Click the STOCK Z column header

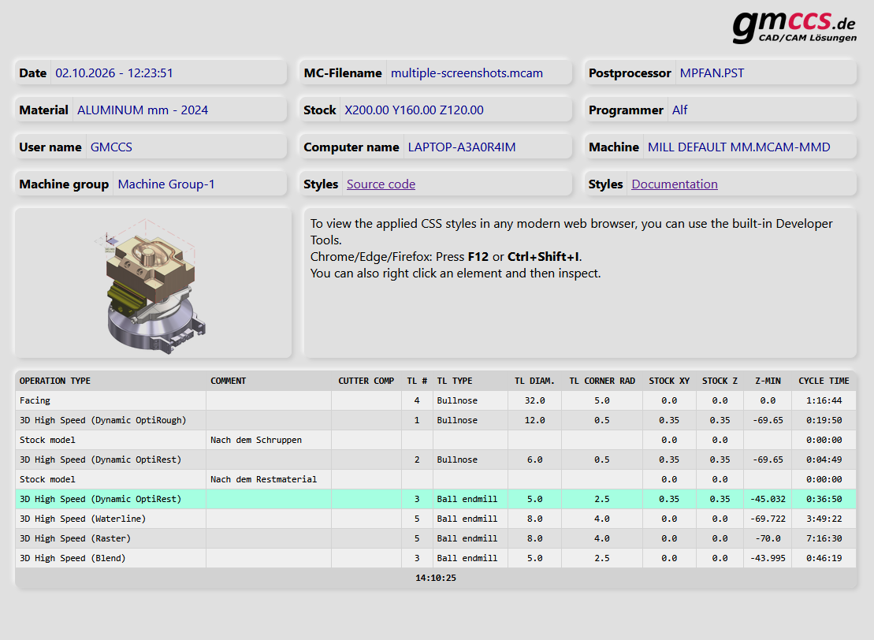720,381
